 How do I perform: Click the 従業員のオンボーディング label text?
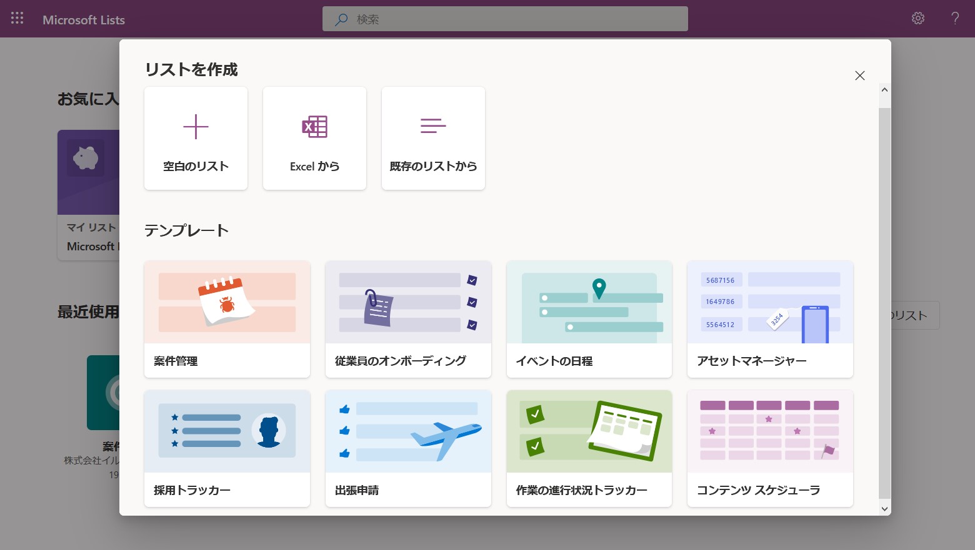[401, 361]
